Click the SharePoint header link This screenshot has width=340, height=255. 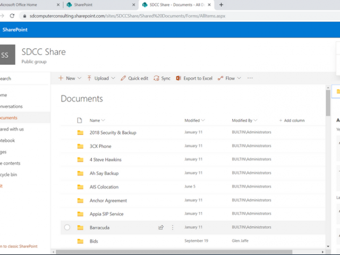point(15,30)
